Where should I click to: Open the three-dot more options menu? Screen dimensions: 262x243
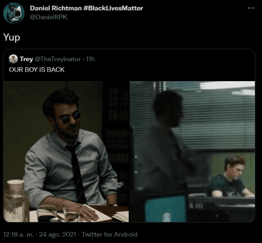251,8
